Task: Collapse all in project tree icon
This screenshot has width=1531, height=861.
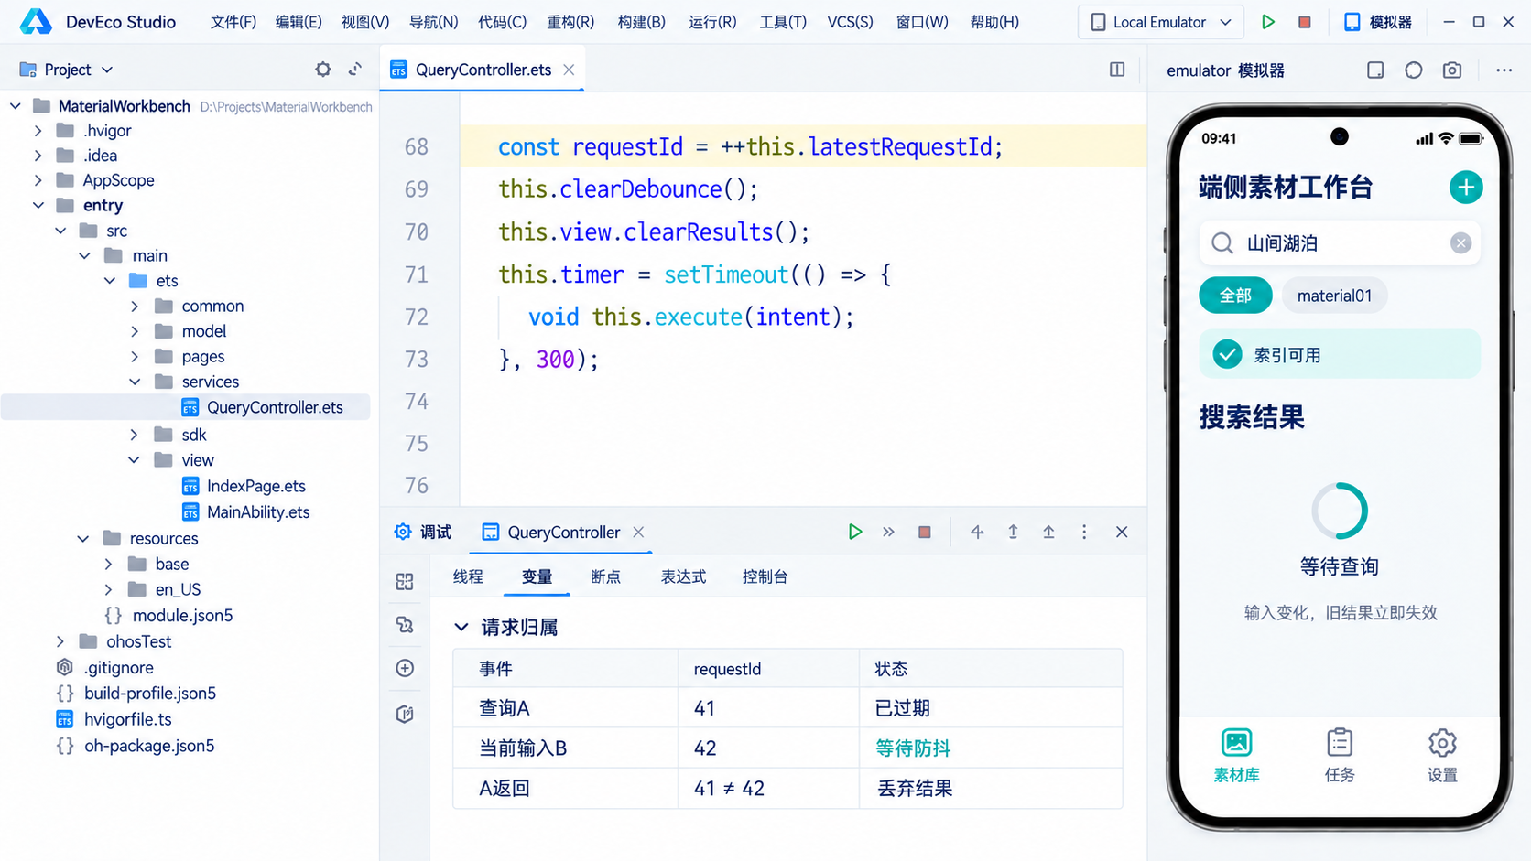Action: click(x=355, y=70)
